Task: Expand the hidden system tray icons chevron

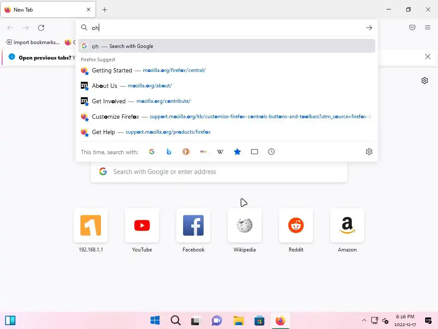Action: point(364,320)
